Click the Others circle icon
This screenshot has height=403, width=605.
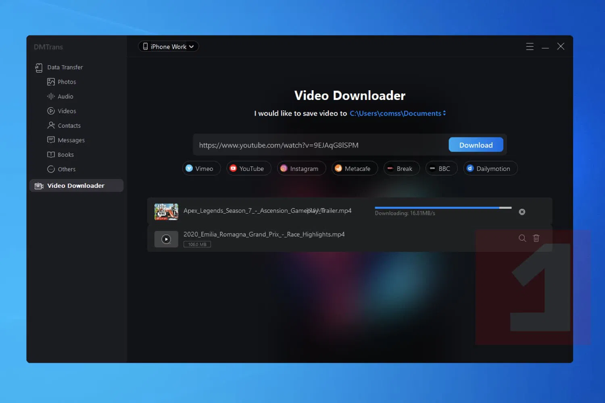pos(51,169)
